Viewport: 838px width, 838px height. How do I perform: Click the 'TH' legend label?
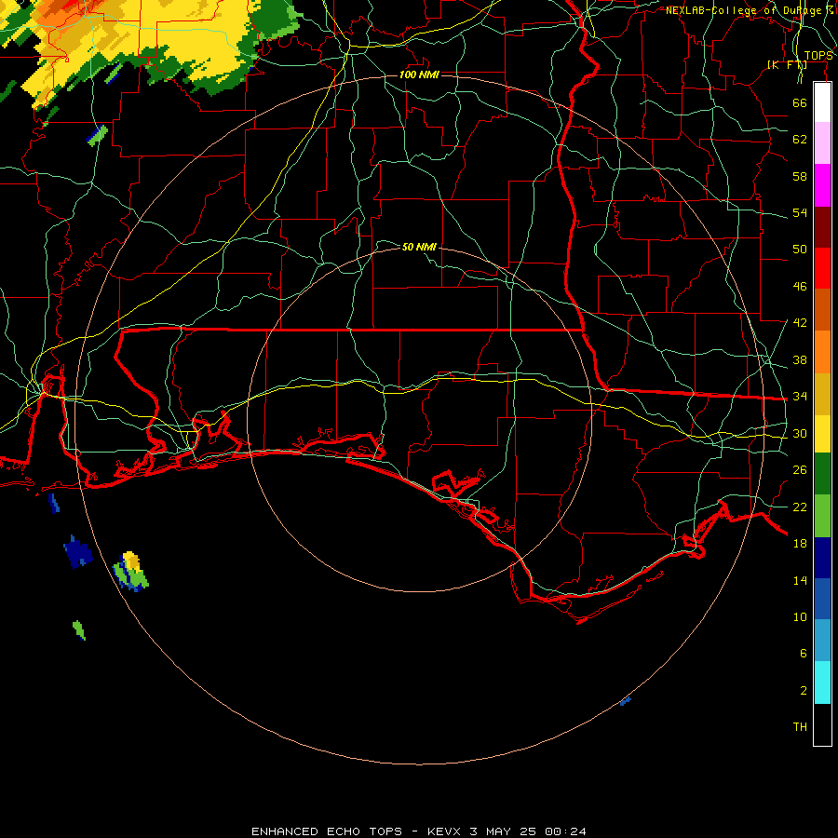click(x=800, y=727)
